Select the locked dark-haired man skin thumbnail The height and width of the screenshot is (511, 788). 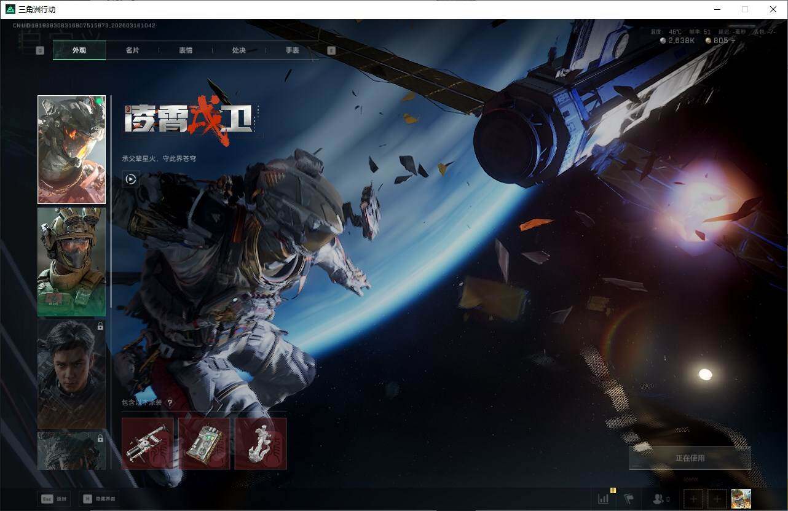[71, 374]
